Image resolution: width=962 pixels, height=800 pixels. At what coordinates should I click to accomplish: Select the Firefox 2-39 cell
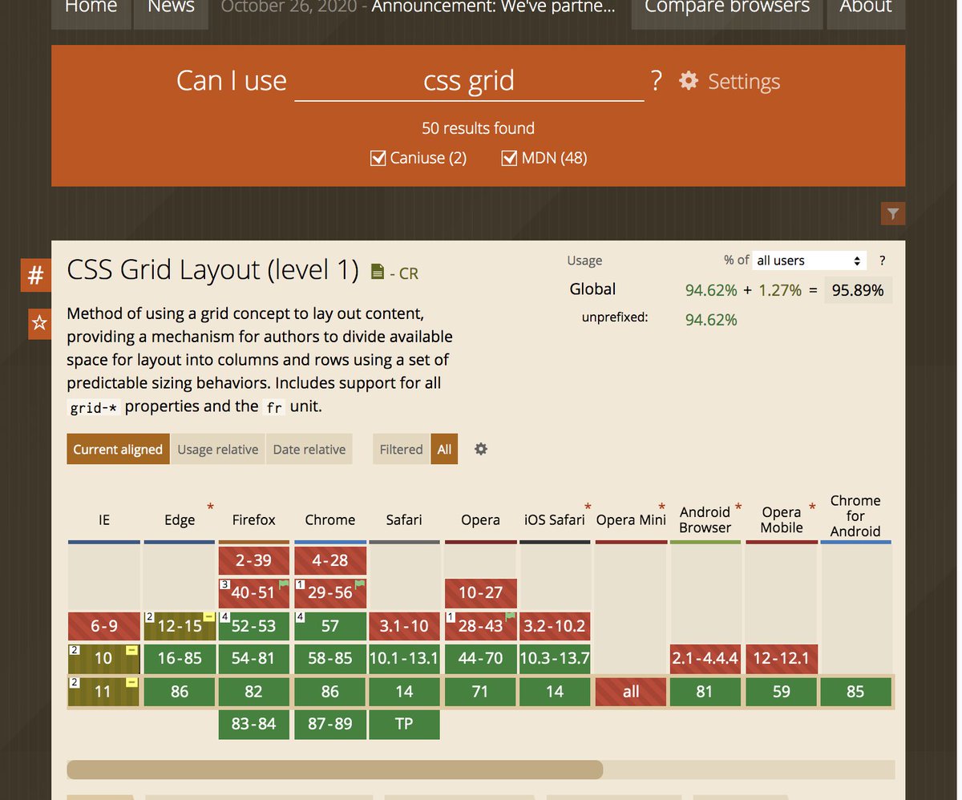(254, 560)
